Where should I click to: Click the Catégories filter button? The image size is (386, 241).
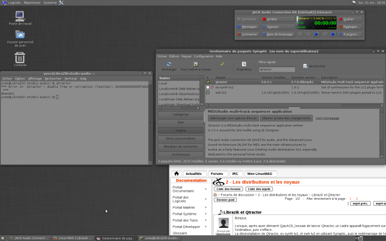coord(180,115)
